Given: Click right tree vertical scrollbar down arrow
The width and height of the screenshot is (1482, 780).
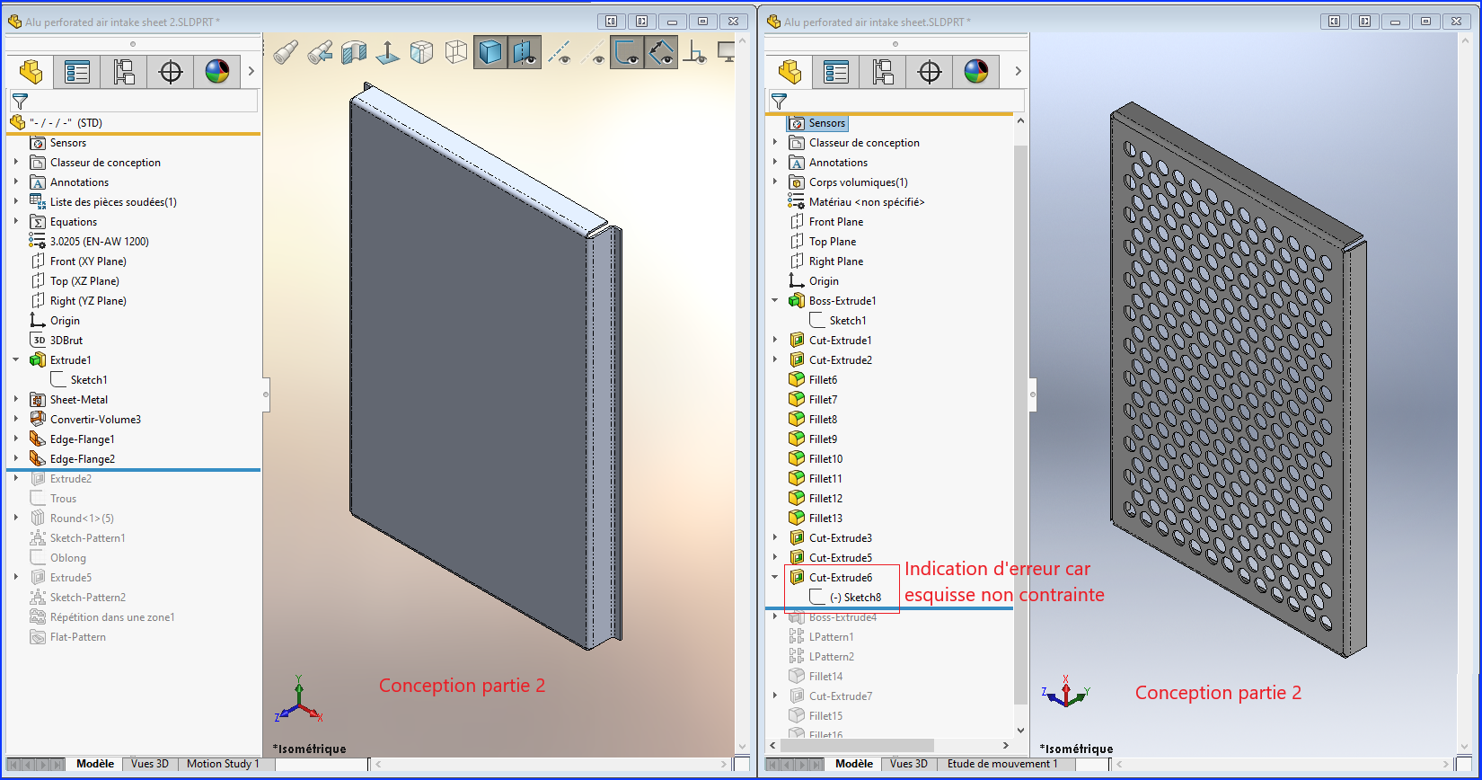Looking at the screenshot, I should (1020, 730).
